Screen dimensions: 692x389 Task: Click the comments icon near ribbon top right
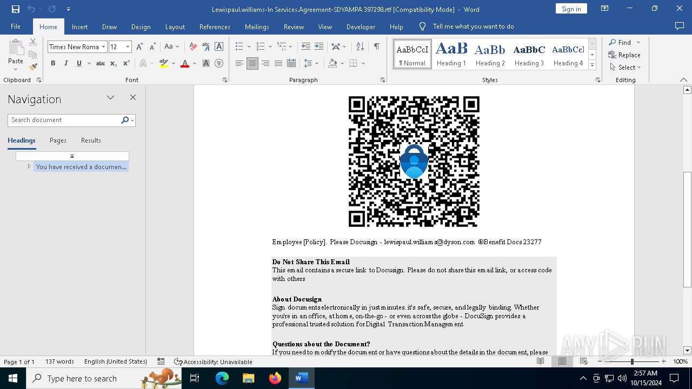point(680,26)
